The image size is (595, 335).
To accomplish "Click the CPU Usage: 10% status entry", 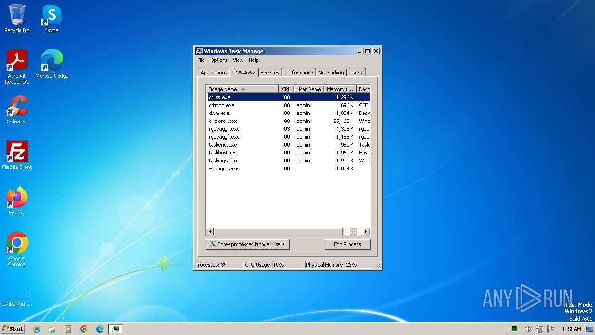I will pyautogui.click(x=274, y=265).
